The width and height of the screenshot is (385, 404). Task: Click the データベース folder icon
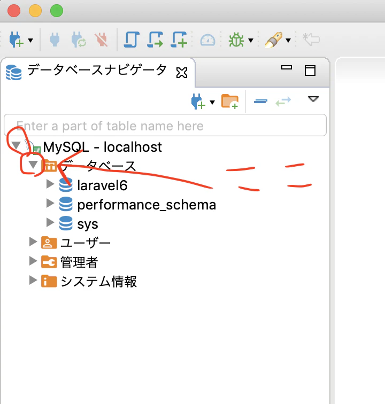49,166
